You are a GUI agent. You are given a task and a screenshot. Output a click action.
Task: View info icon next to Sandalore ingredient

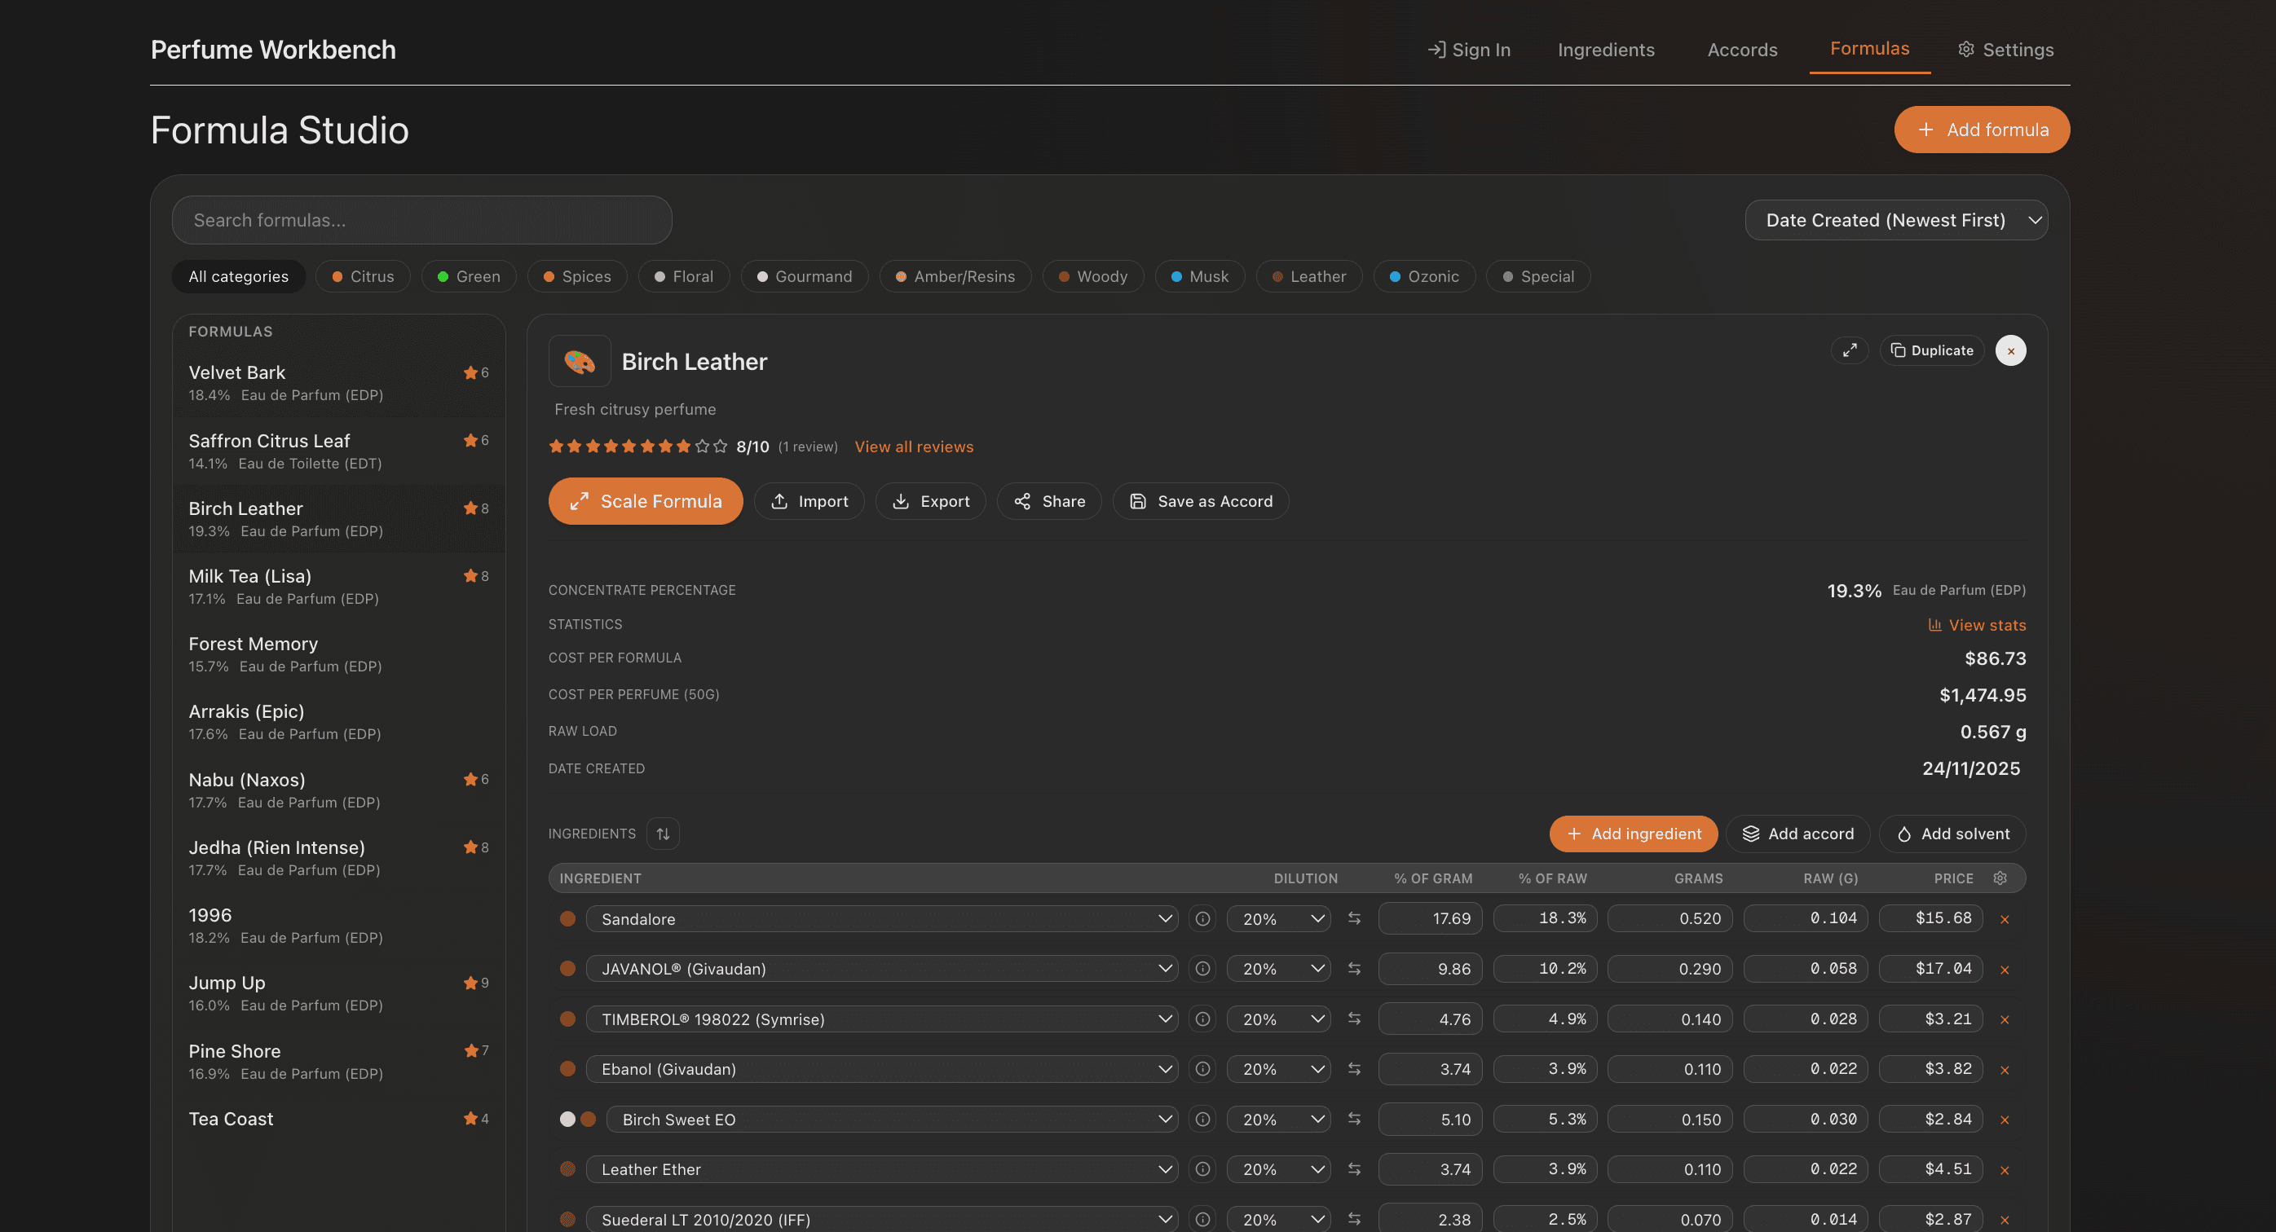(1202, 918)
